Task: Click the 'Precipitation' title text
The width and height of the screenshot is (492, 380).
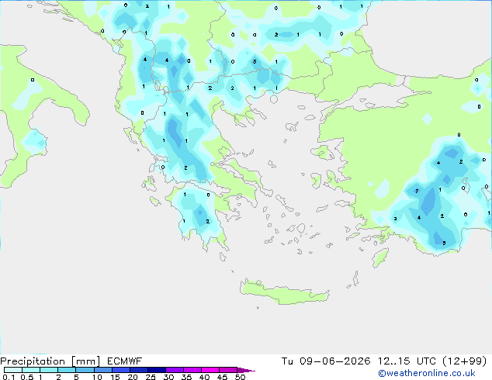Action: (33, 361)
